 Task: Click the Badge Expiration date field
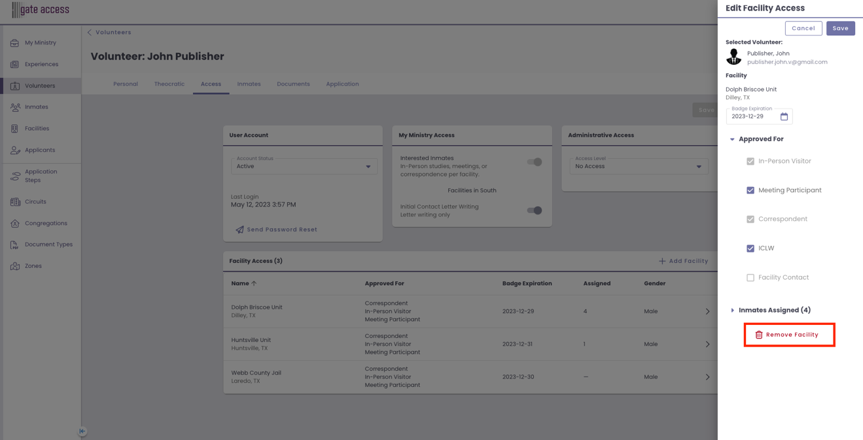coord(759,116)
